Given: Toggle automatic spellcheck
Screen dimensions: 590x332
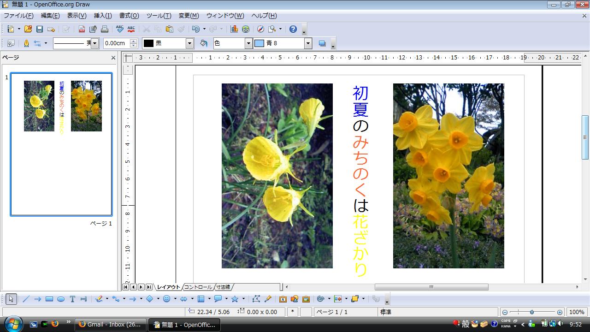Looking at the screenshot, I should point(131,29).
